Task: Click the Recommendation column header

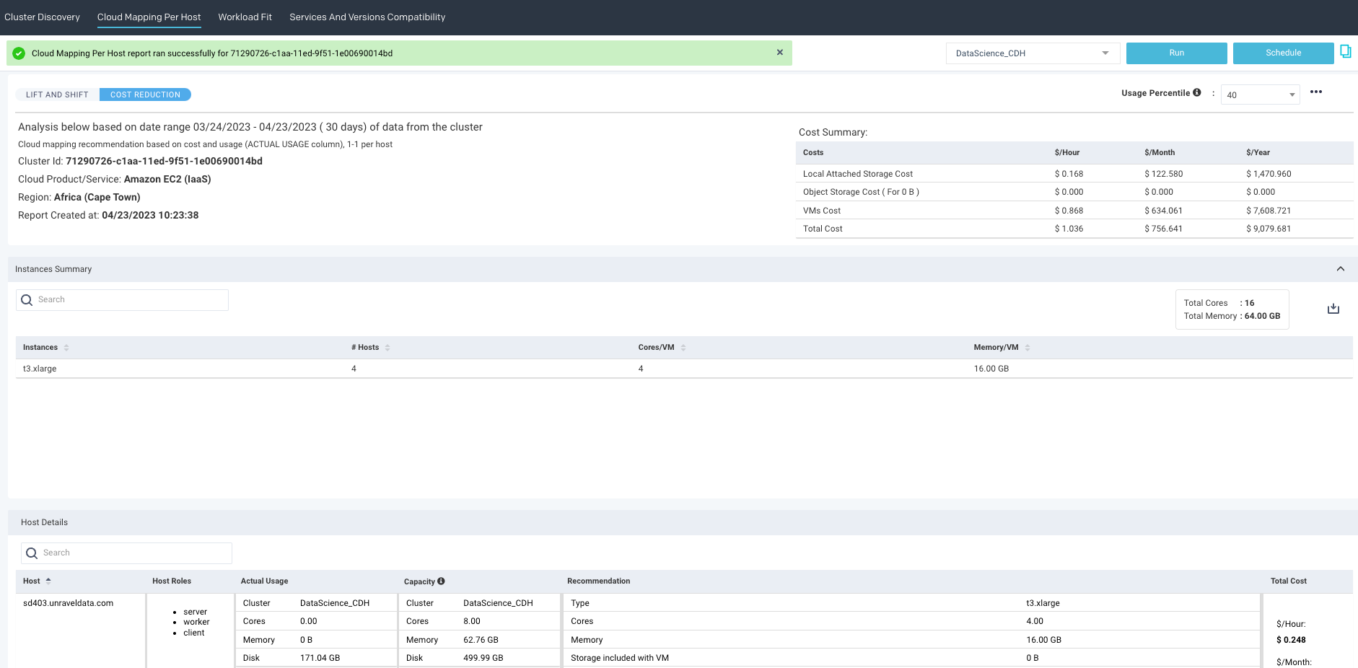Action: pos(598,581)
